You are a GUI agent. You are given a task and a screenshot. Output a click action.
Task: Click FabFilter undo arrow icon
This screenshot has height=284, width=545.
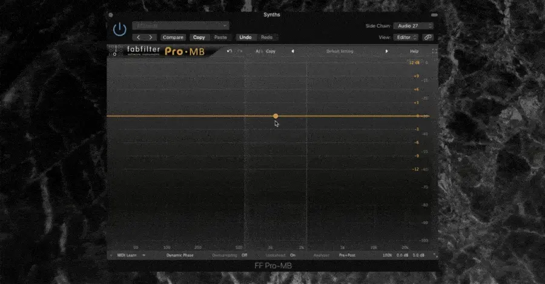230,51
